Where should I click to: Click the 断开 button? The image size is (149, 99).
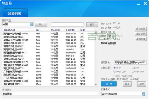pos(127,84)
